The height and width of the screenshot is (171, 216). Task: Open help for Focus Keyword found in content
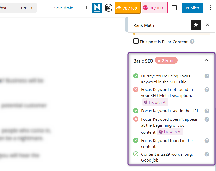click(x=207, y=141)
